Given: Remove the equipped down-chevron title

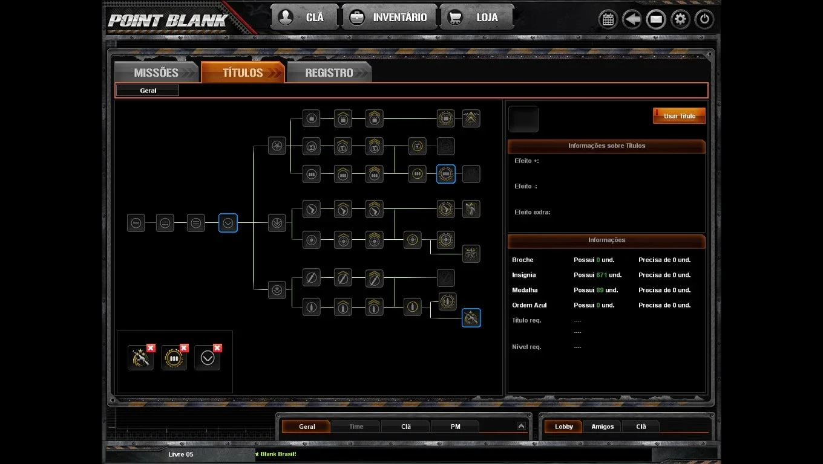Looking at the screenshot, I should 217,348.
